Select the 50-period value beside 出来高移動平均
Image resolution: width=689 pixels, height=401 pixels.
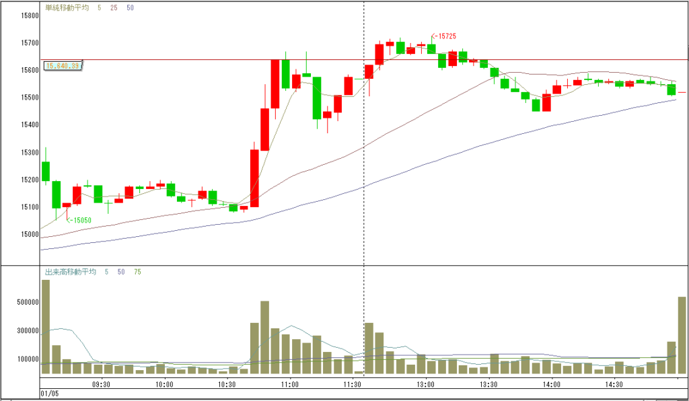[x=121, y=272]
